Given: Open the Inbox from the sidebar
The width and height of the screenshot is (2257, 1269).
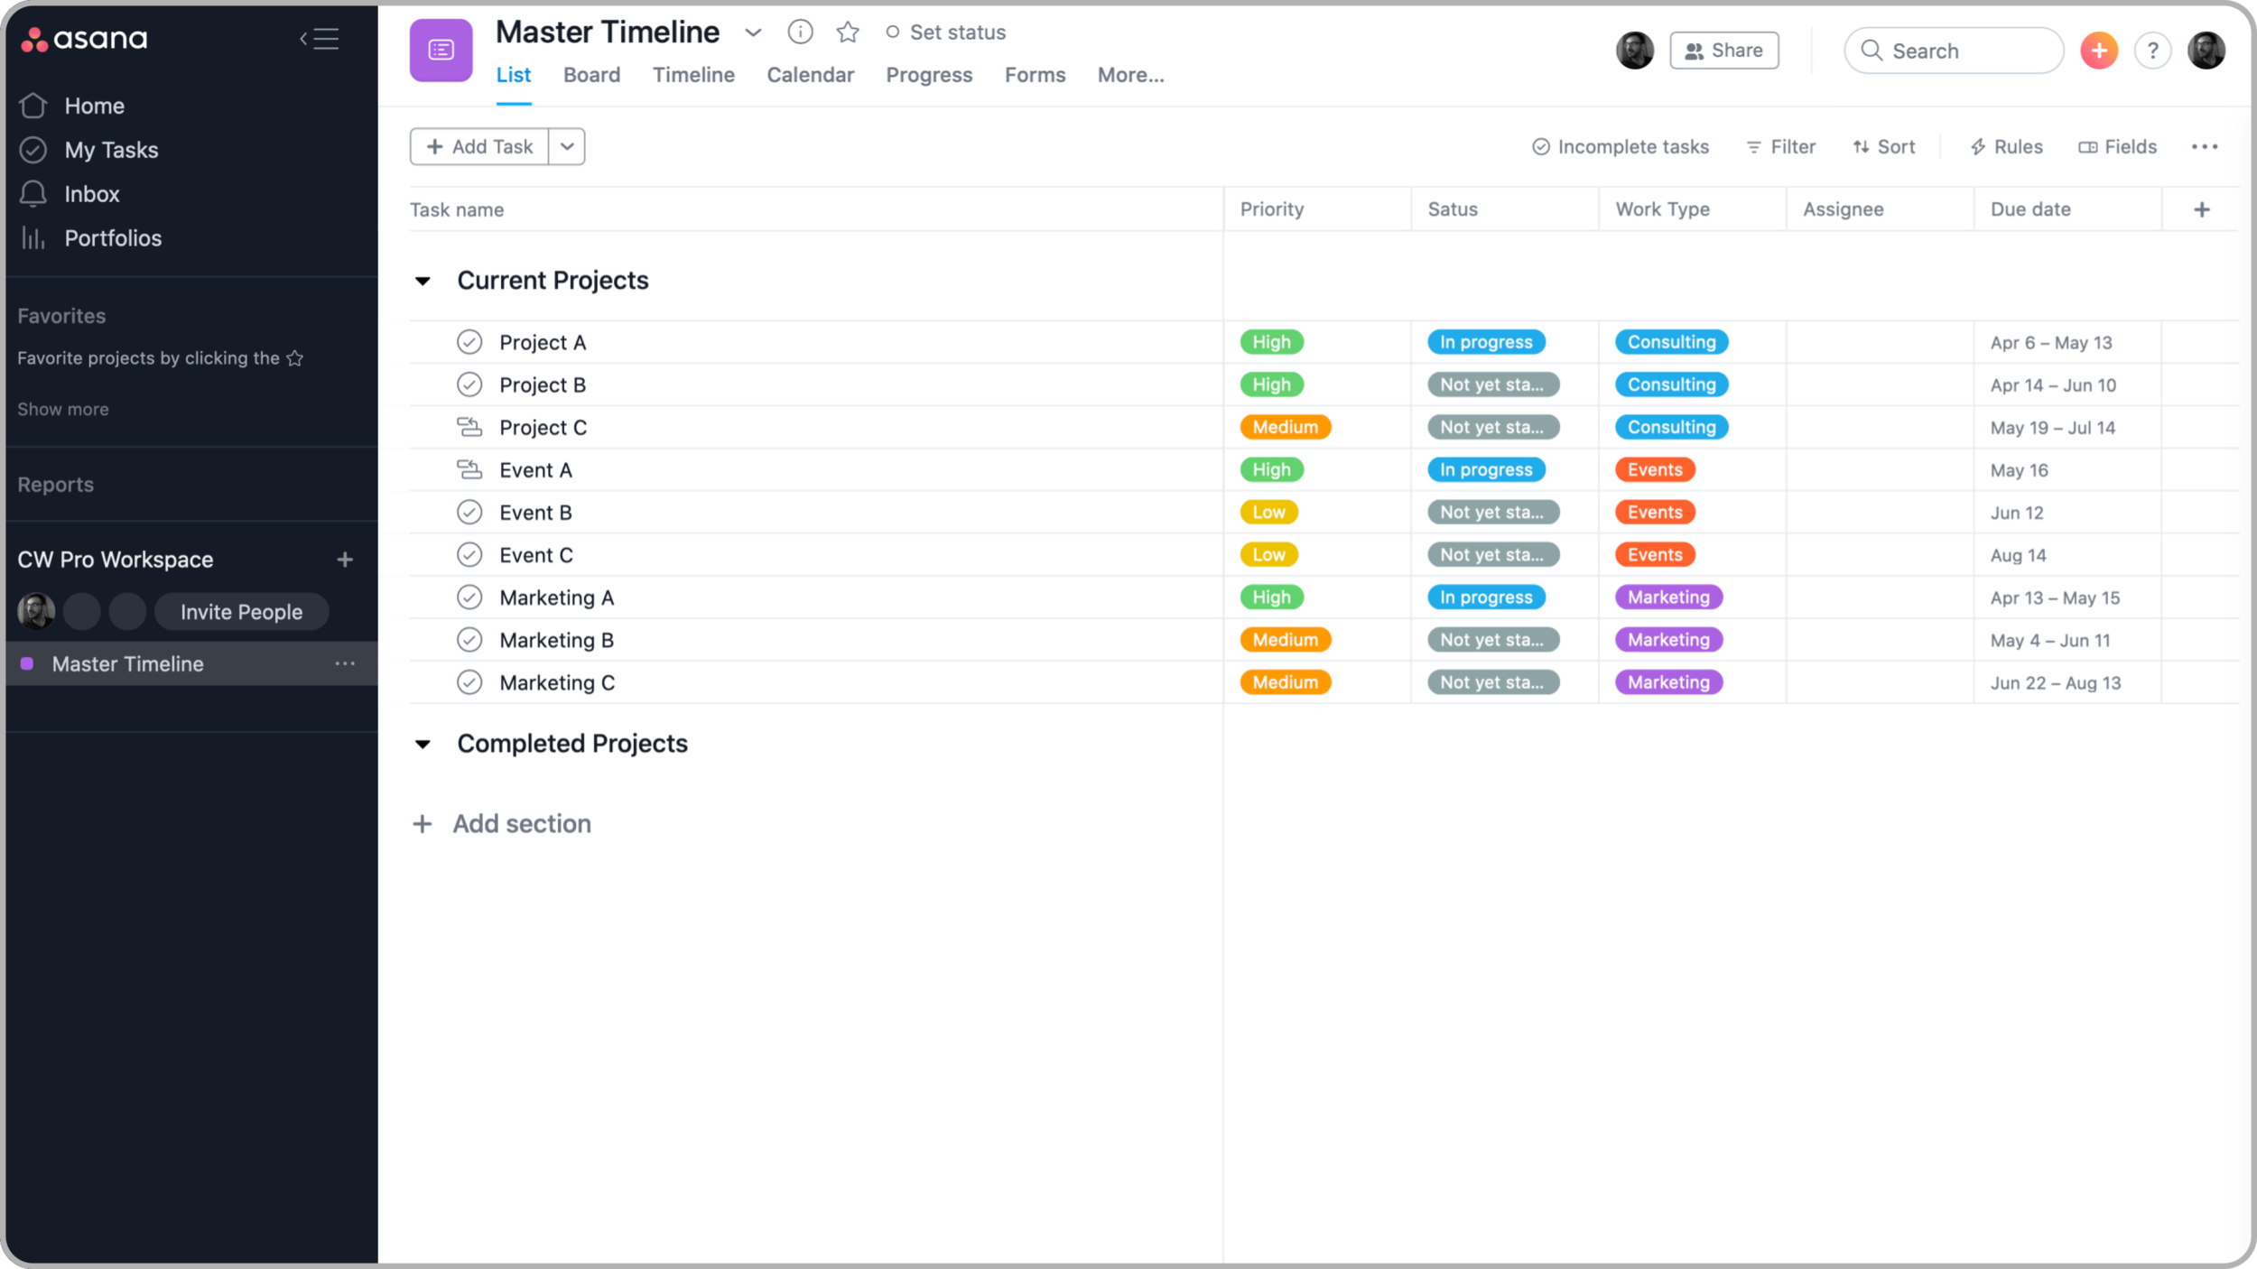Looking at the screenshot, I should [x=91, y=193].
